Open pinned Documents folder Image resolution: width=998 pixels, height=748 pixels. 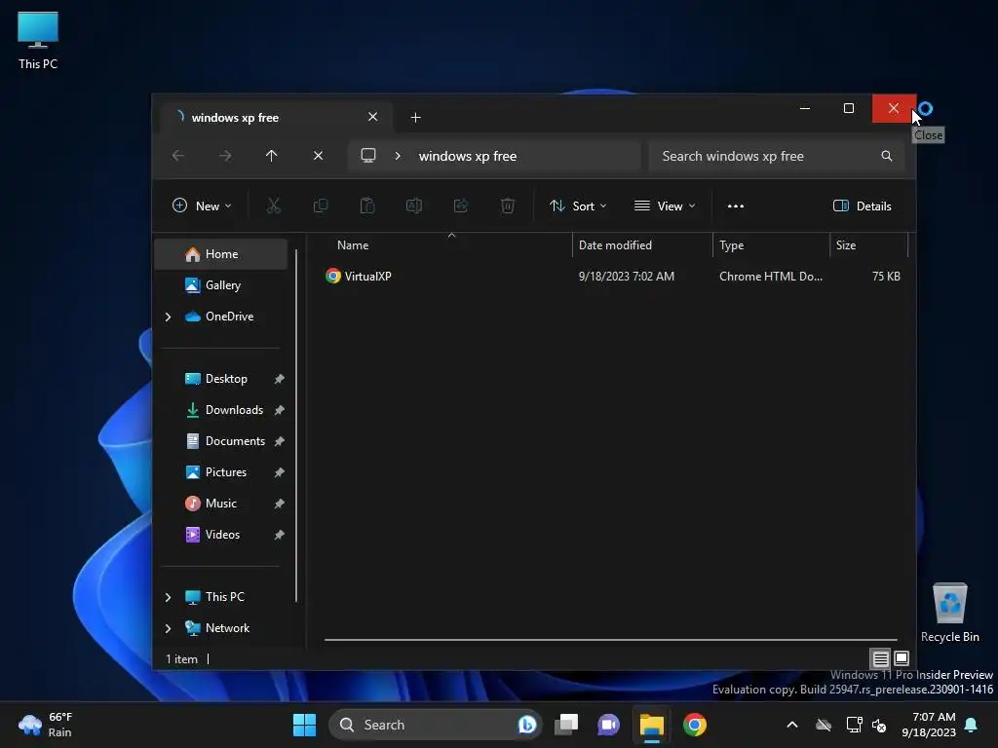(x=221, y=441)
